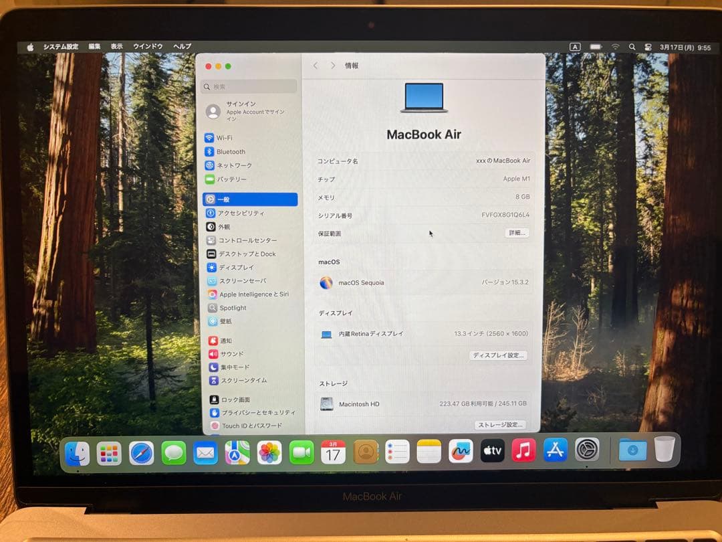This screenshot has height=542, width=722.
Task: Select Touch IDとパスワード in the sidebar
Action: pos(241,426)
